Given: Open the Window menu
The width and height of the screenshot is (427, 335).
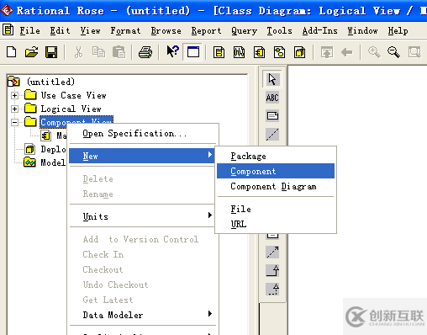Looking at the screenshot, I should (362, 30).
